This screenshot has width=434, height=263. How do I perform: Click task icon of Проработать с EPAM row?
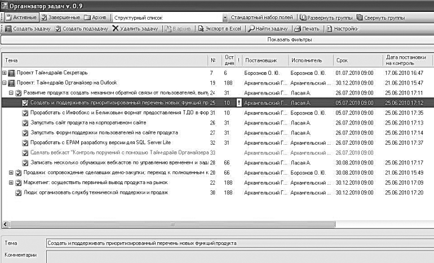(25, 142)
